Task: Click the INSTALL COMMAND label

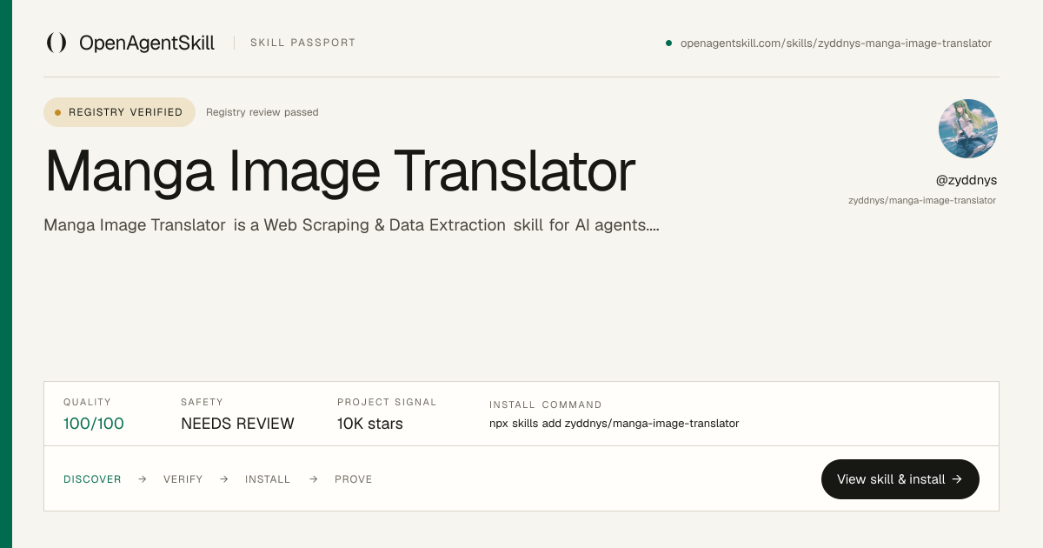Action: click(x=546, y=404)
